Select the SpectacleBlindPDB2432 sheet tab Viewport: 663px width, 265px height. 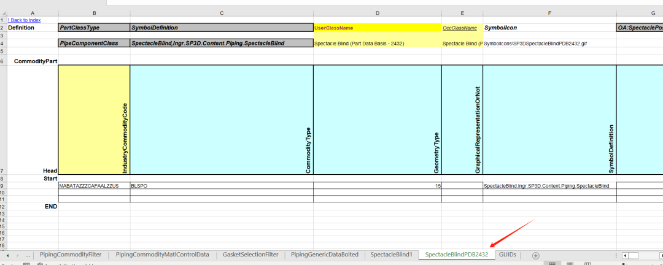(x=457, y=255)
